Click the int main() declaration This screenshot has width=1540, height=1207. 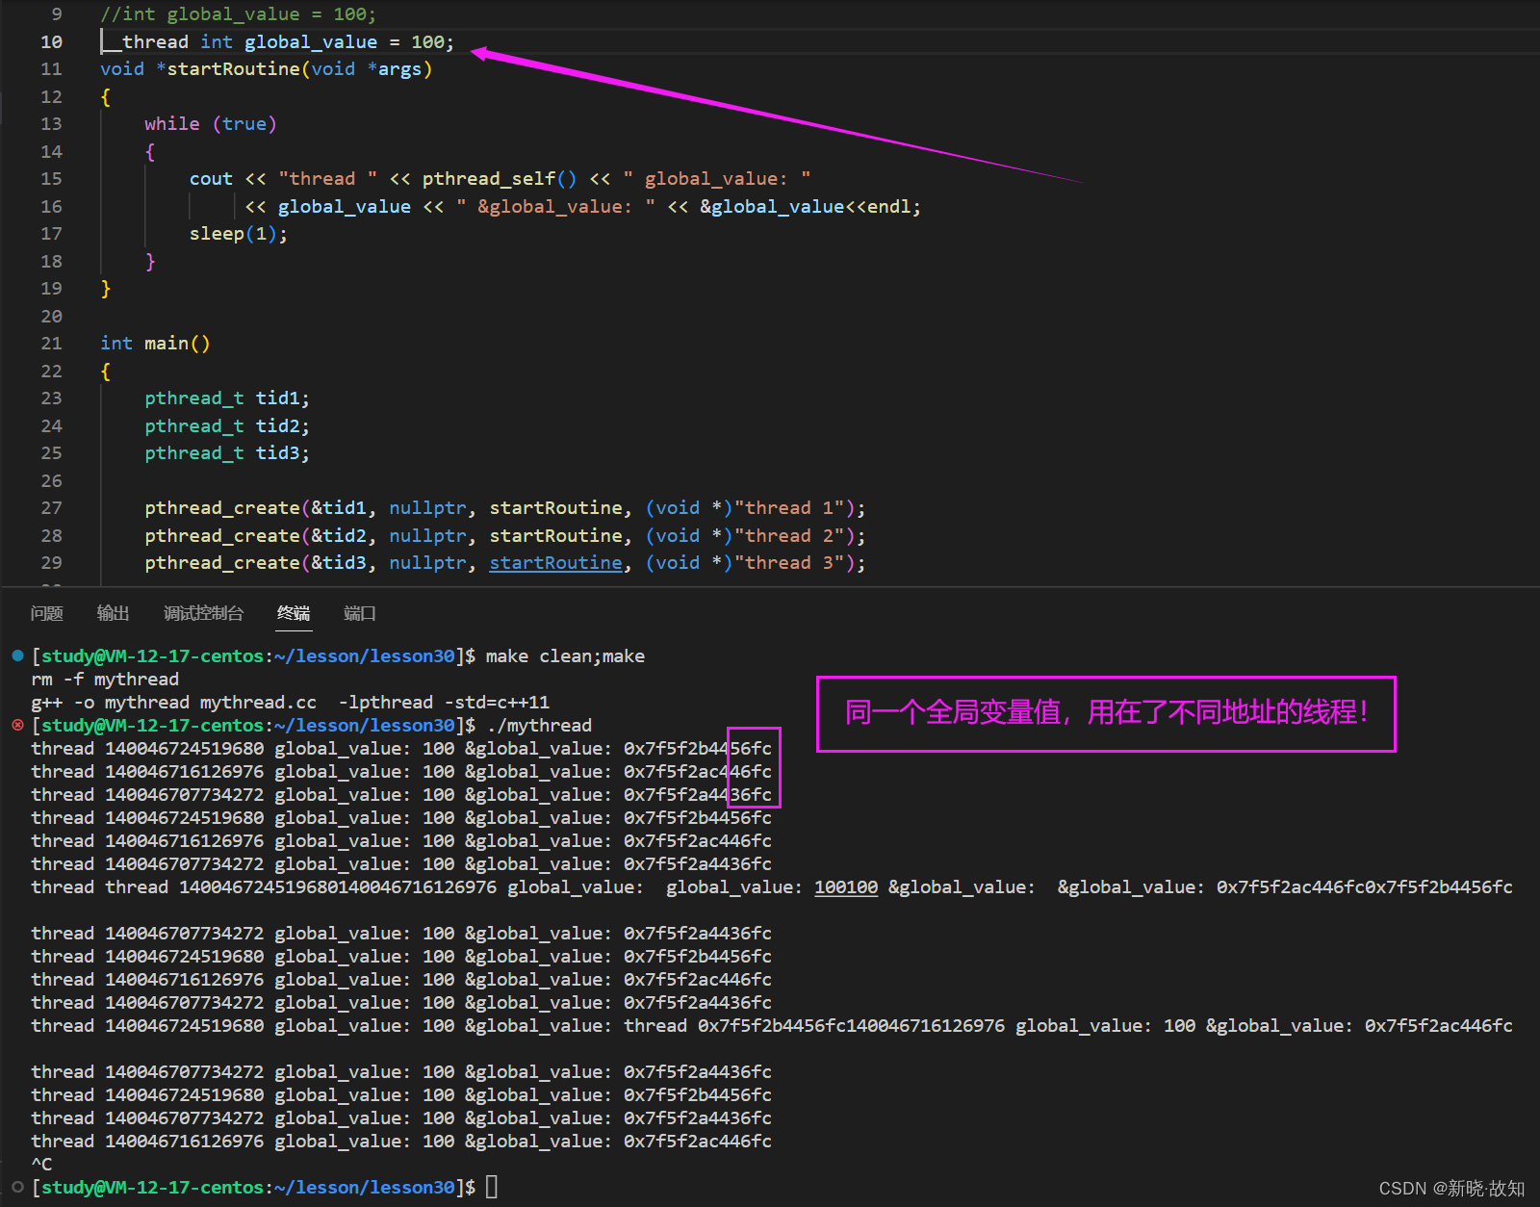click(155, 344)
